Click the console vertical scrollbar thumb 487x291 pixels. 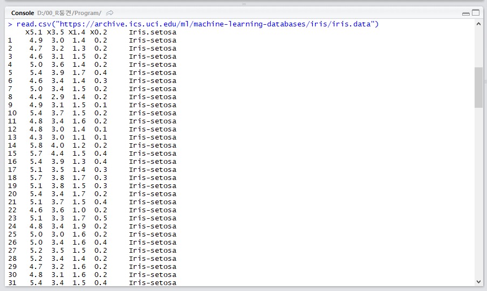pos(478,87)
